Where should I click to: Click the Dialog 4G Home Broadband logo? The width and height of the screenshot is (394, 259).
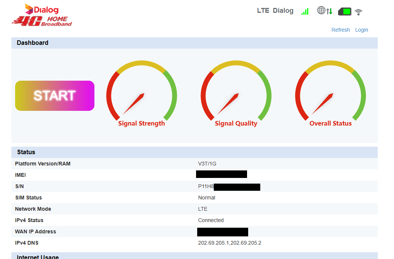pyautogui.click(x=42, y=15)
